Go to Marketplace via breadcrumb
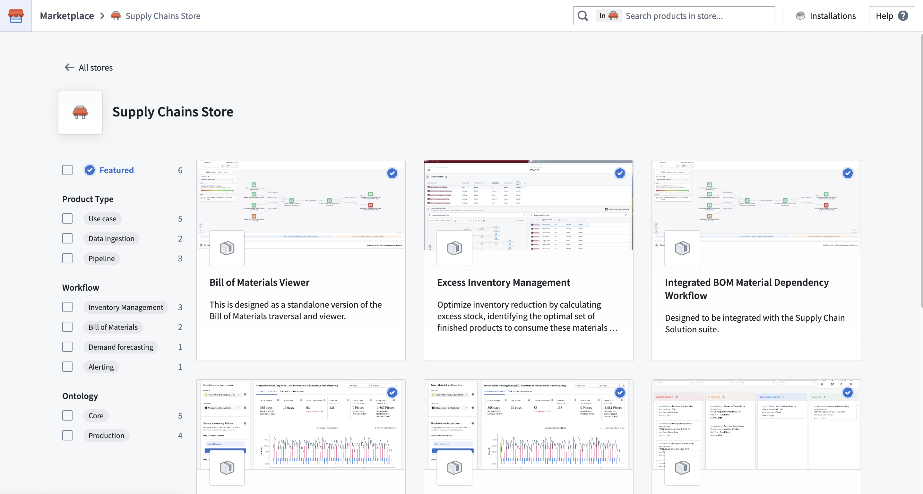 pos(67,16)
